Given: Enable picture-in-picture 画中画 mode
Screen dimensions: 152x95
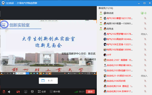Looking at the screenshot, I should (55, 92).
